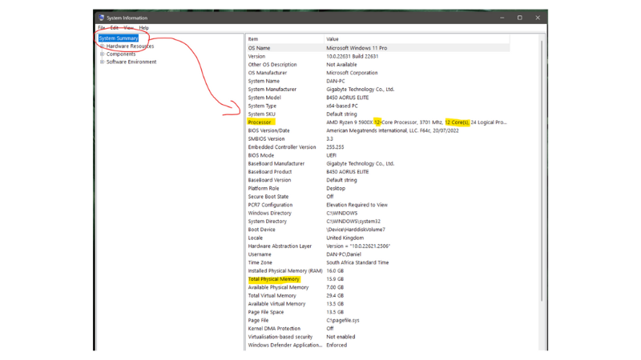Expand the Components tree node

click(102, 54)
